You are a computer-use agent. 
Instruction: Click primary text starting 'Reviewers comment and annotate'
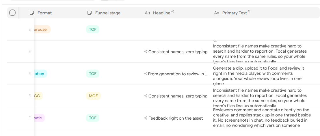coord(262,118)
